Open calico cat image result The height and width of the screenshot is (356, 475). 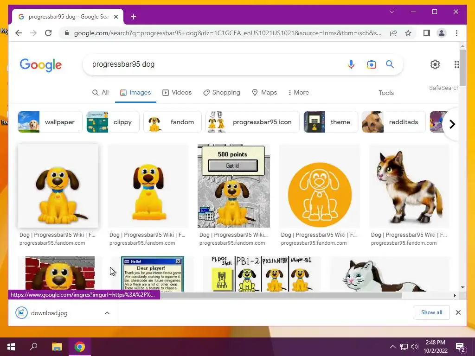pyautogui.click(x=409, y=186)
